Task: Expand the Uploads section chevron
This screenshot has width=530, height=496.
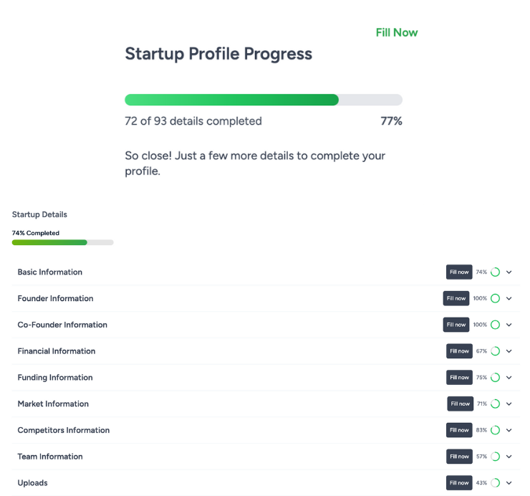Action: tap(509, 483)
